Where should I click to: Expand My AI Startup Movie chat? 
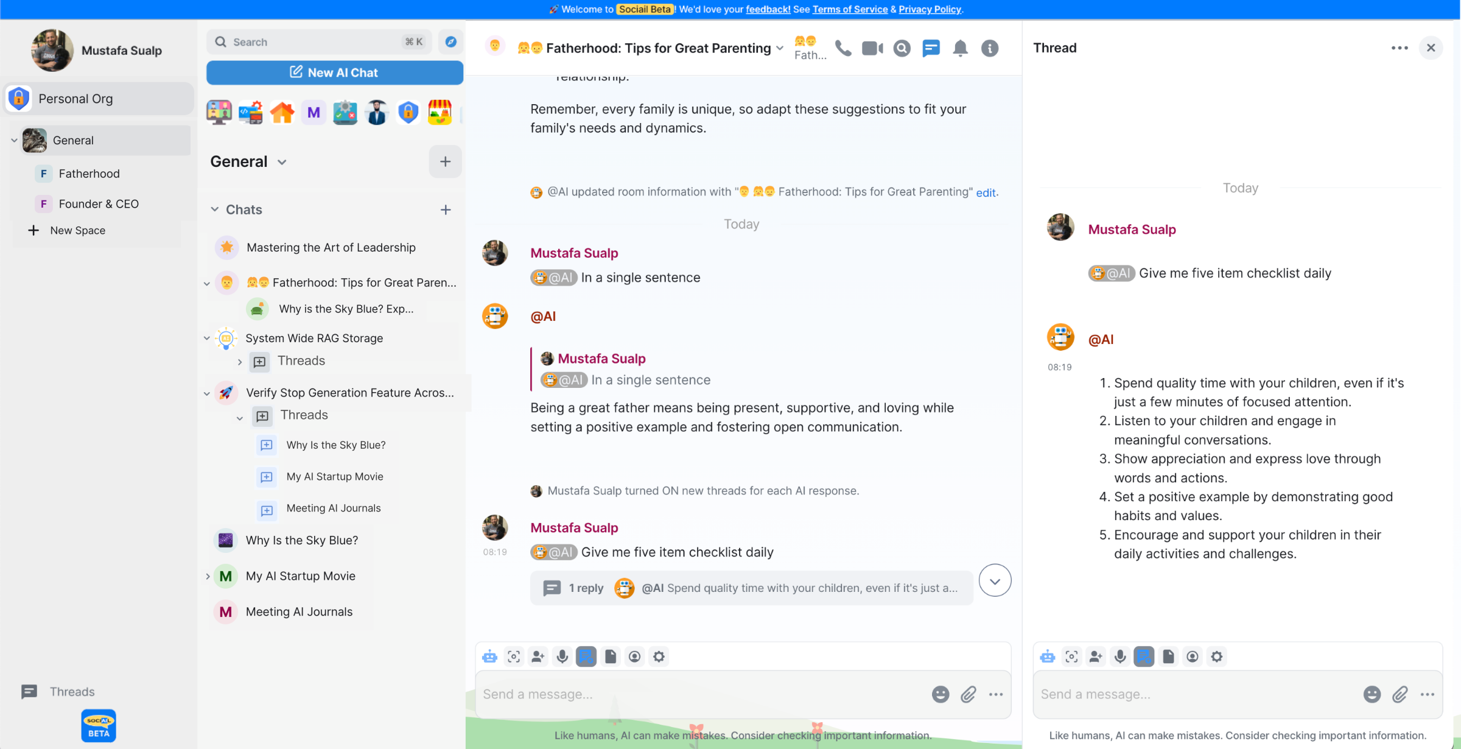208,576
